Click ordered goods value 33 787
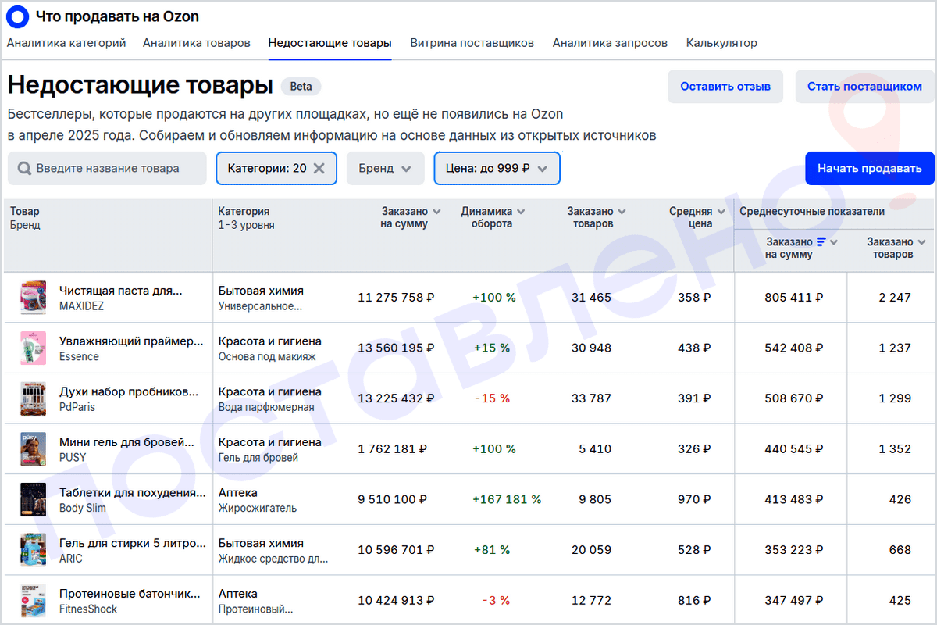The width and height of the screenshot is (937, 625). click(591, 398)
